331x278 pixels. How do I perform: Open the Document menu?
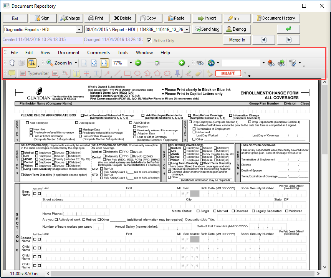tap(68, 53)
